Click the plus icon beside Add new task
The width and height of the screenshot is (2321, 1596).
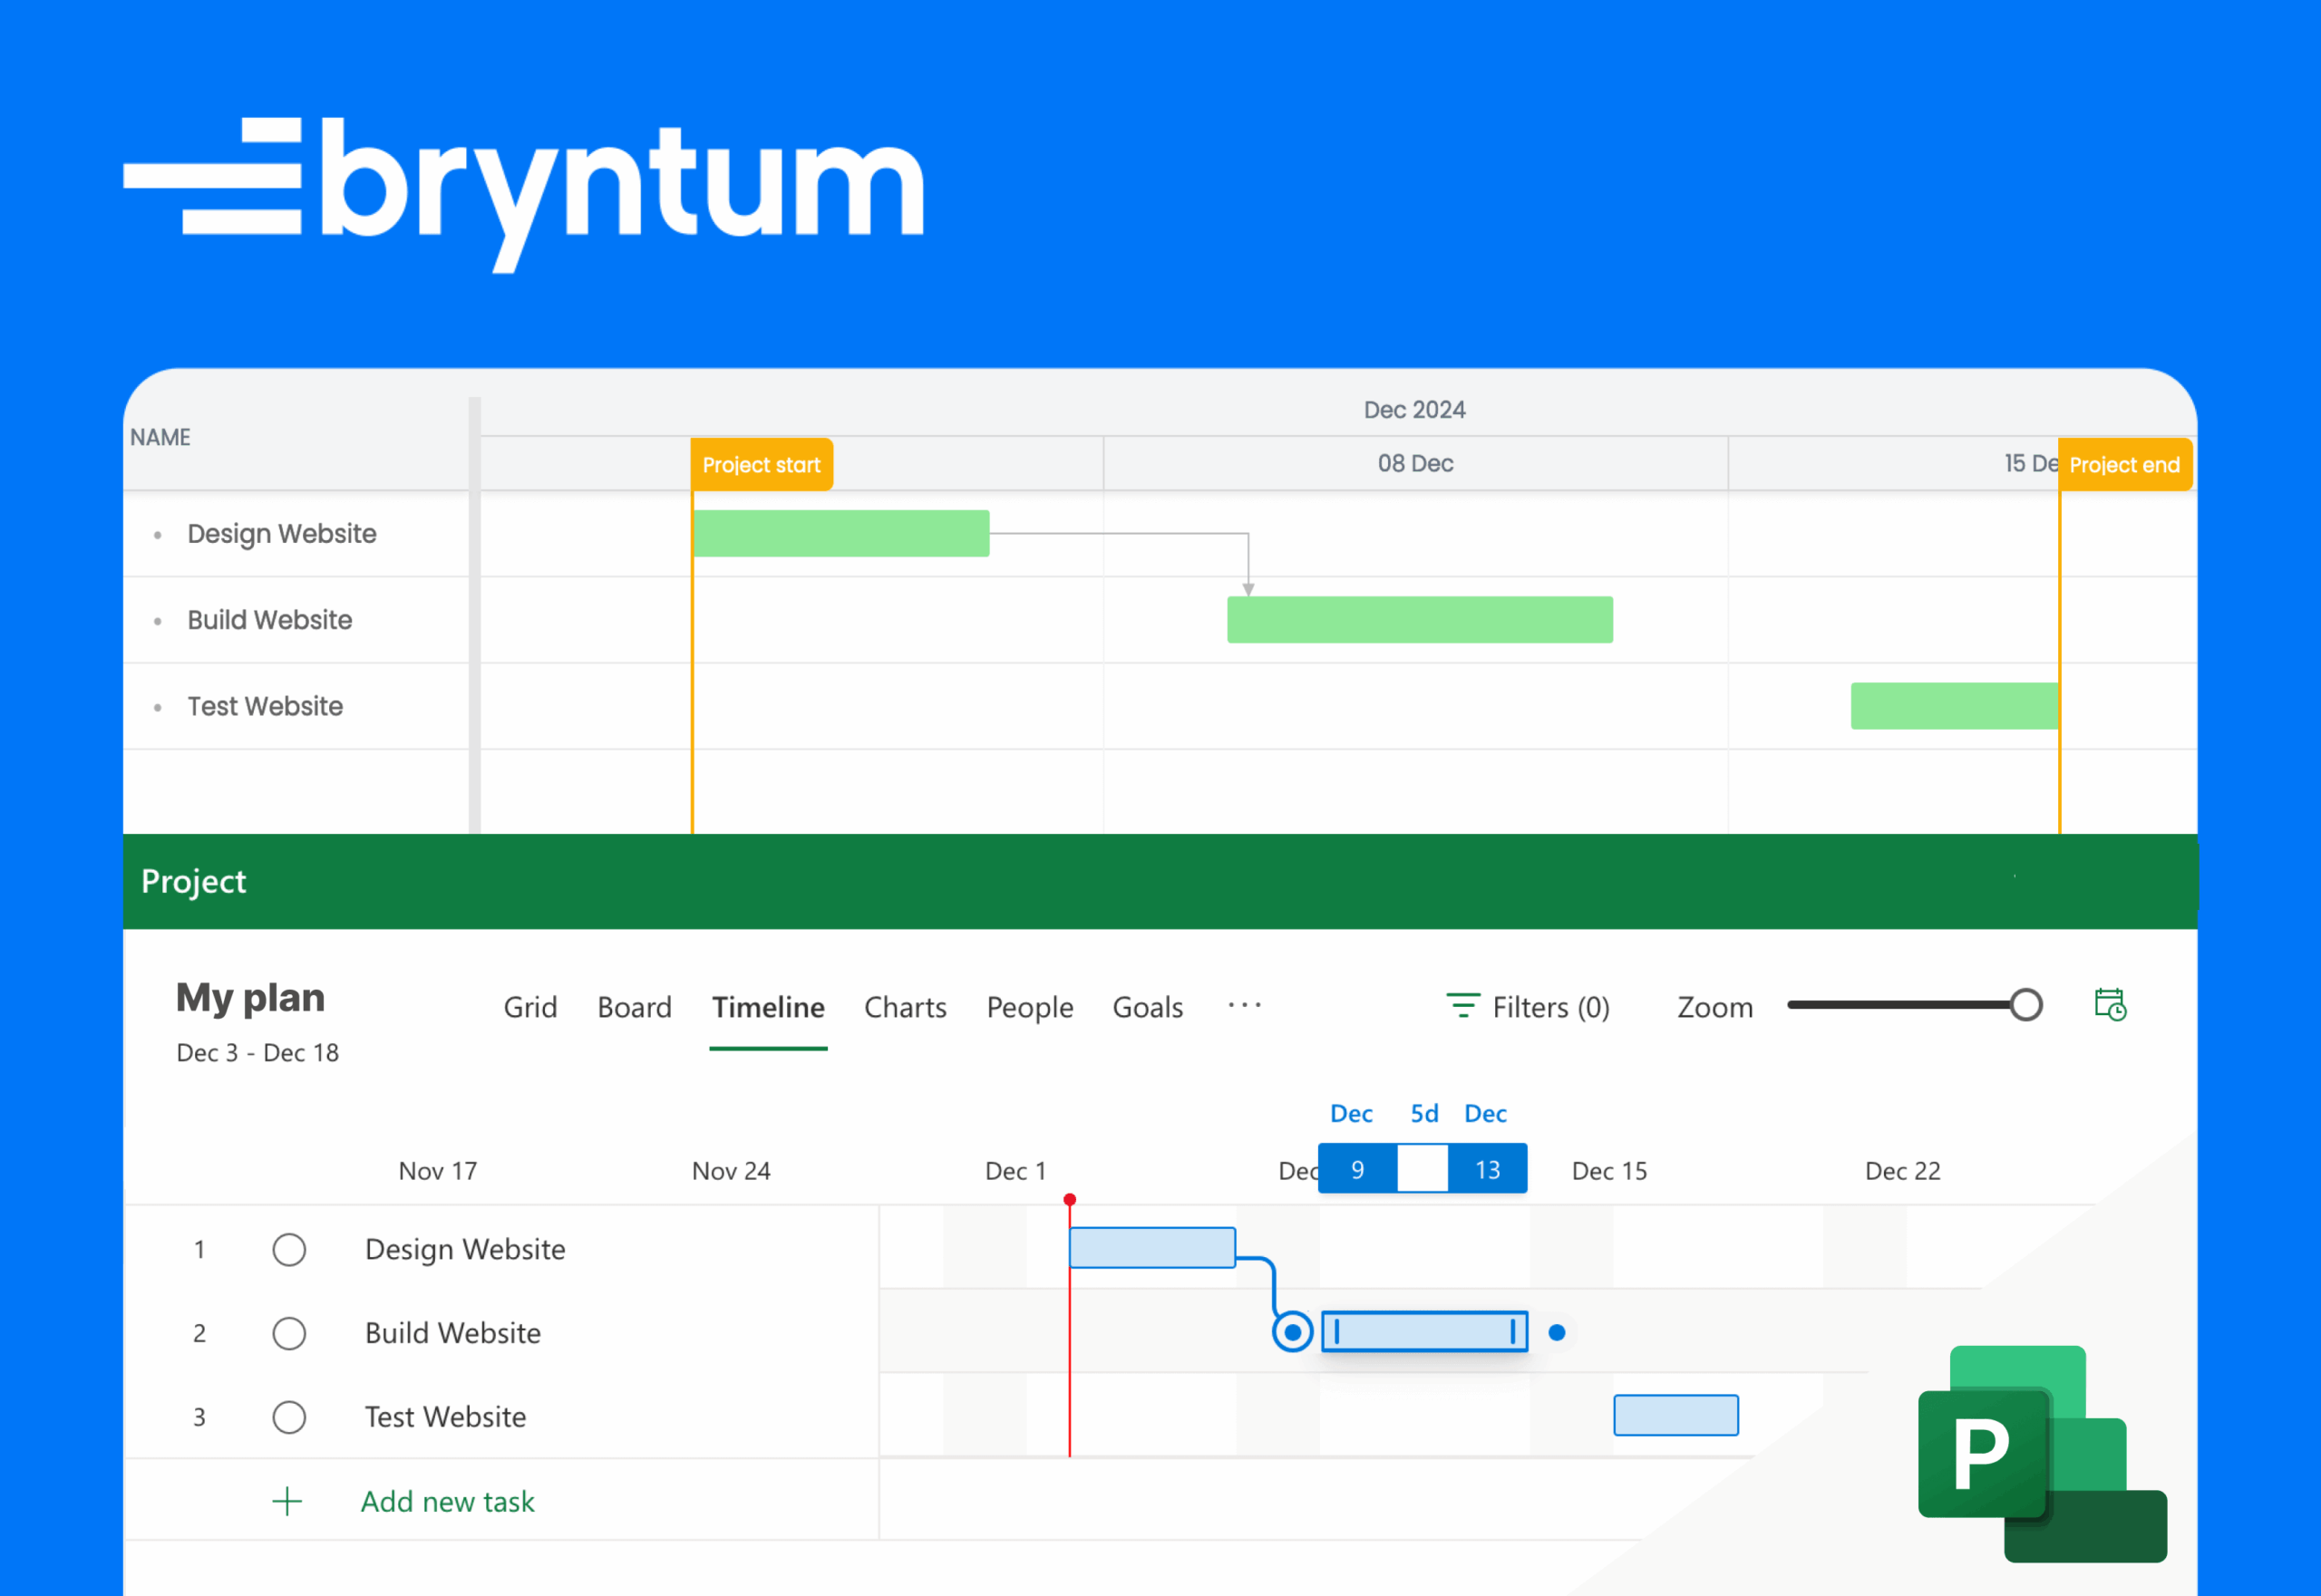pyautogui.click(x=287, y=1500)
